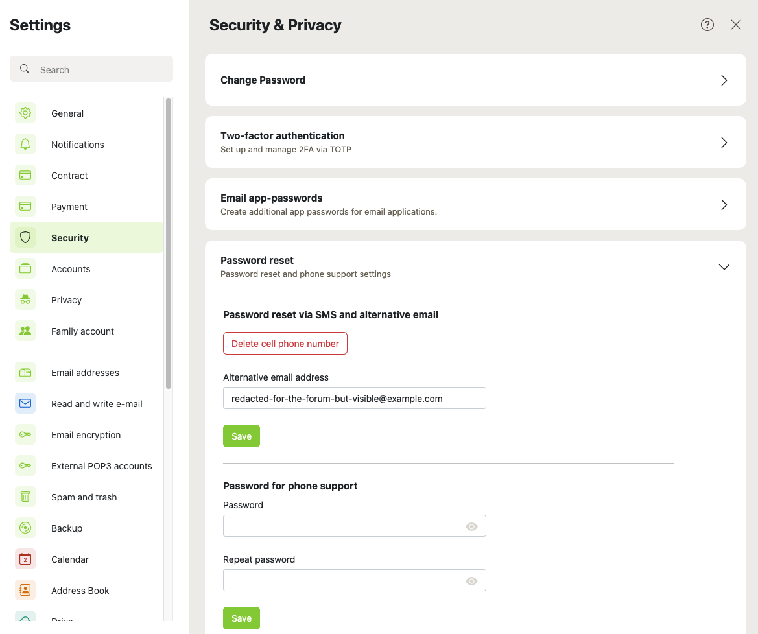The image size is (758, 634).
Task: Open the Two-factor authentication section
Action: (475, 142)
